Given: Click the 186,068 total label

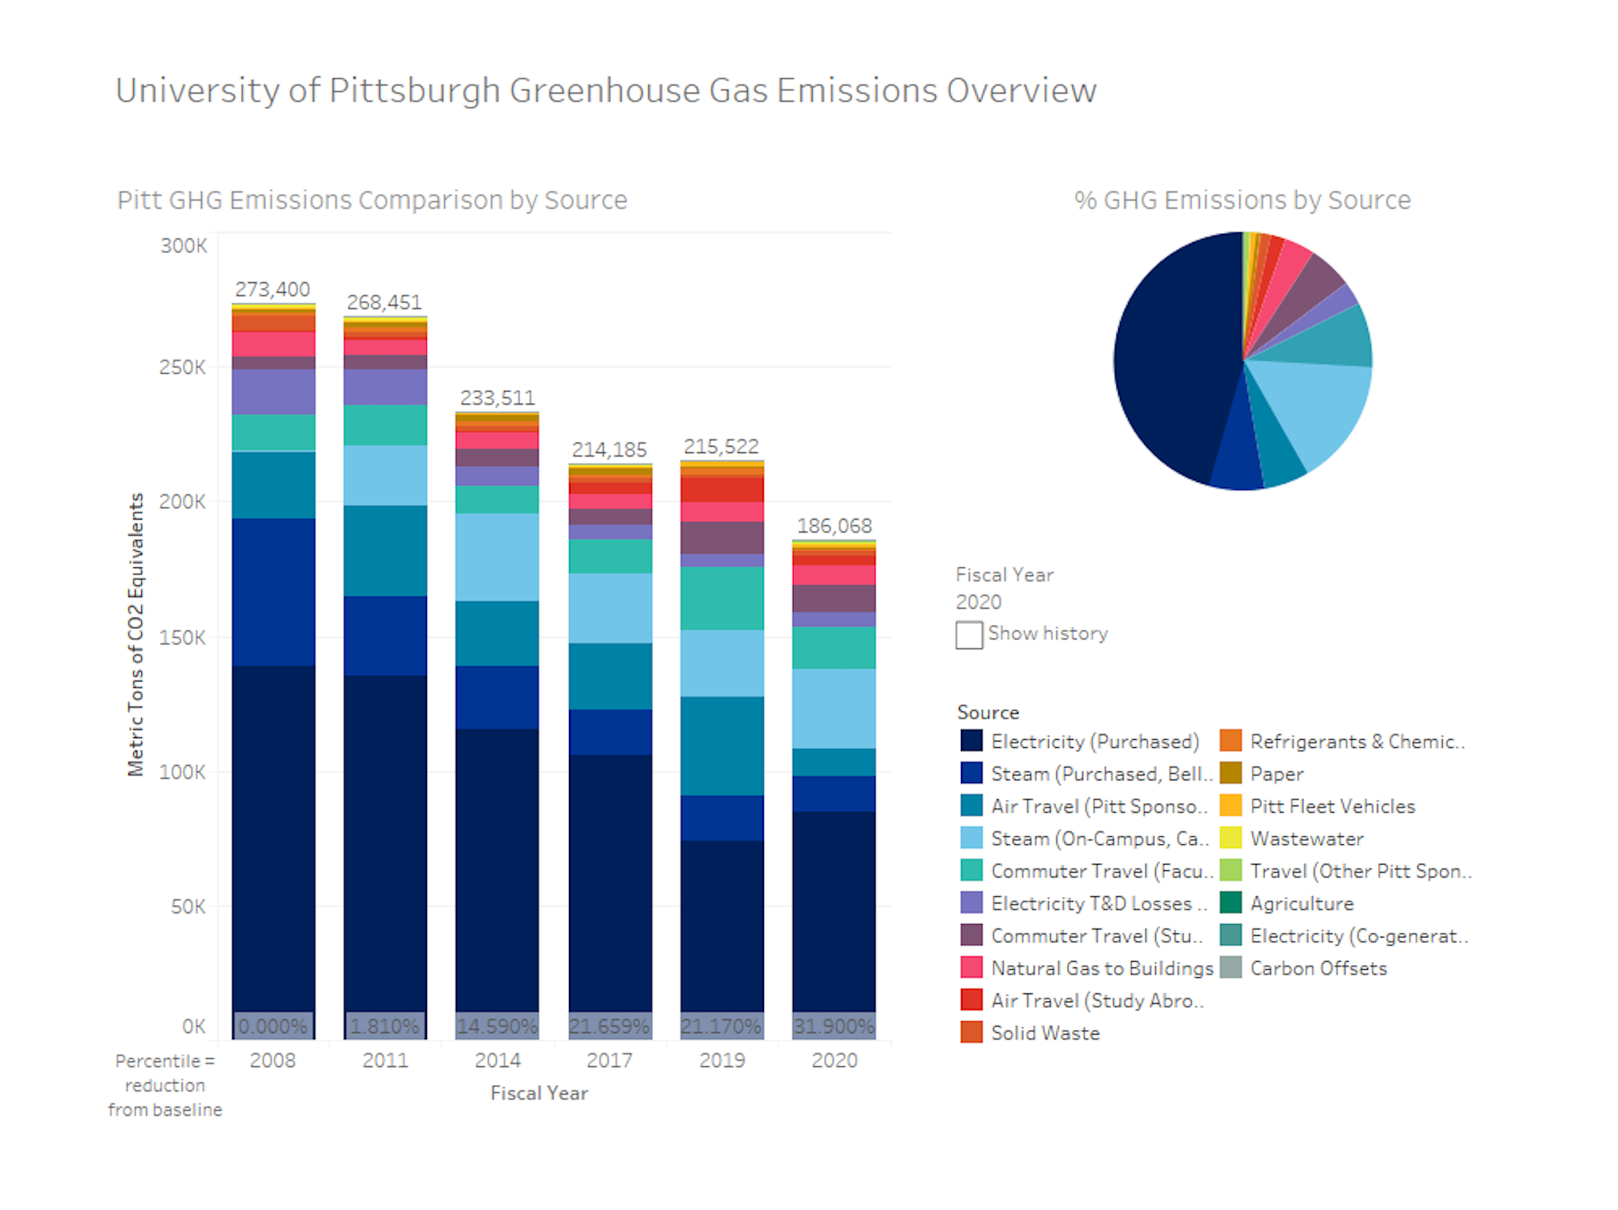Looking at the screenshot, I should pyautogui.click(x=834, y=526).
